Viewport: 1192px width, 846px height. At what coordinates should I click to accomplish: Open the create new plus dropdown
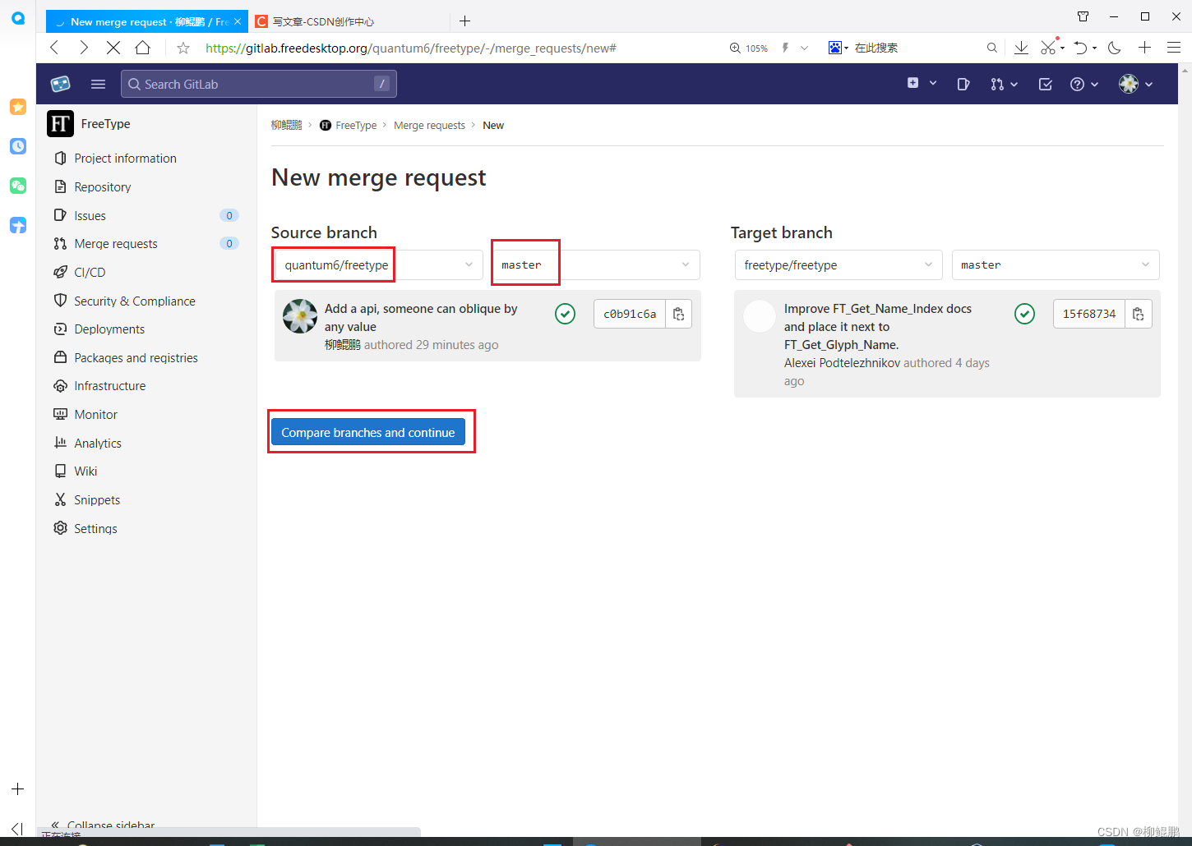pos(922,83)
